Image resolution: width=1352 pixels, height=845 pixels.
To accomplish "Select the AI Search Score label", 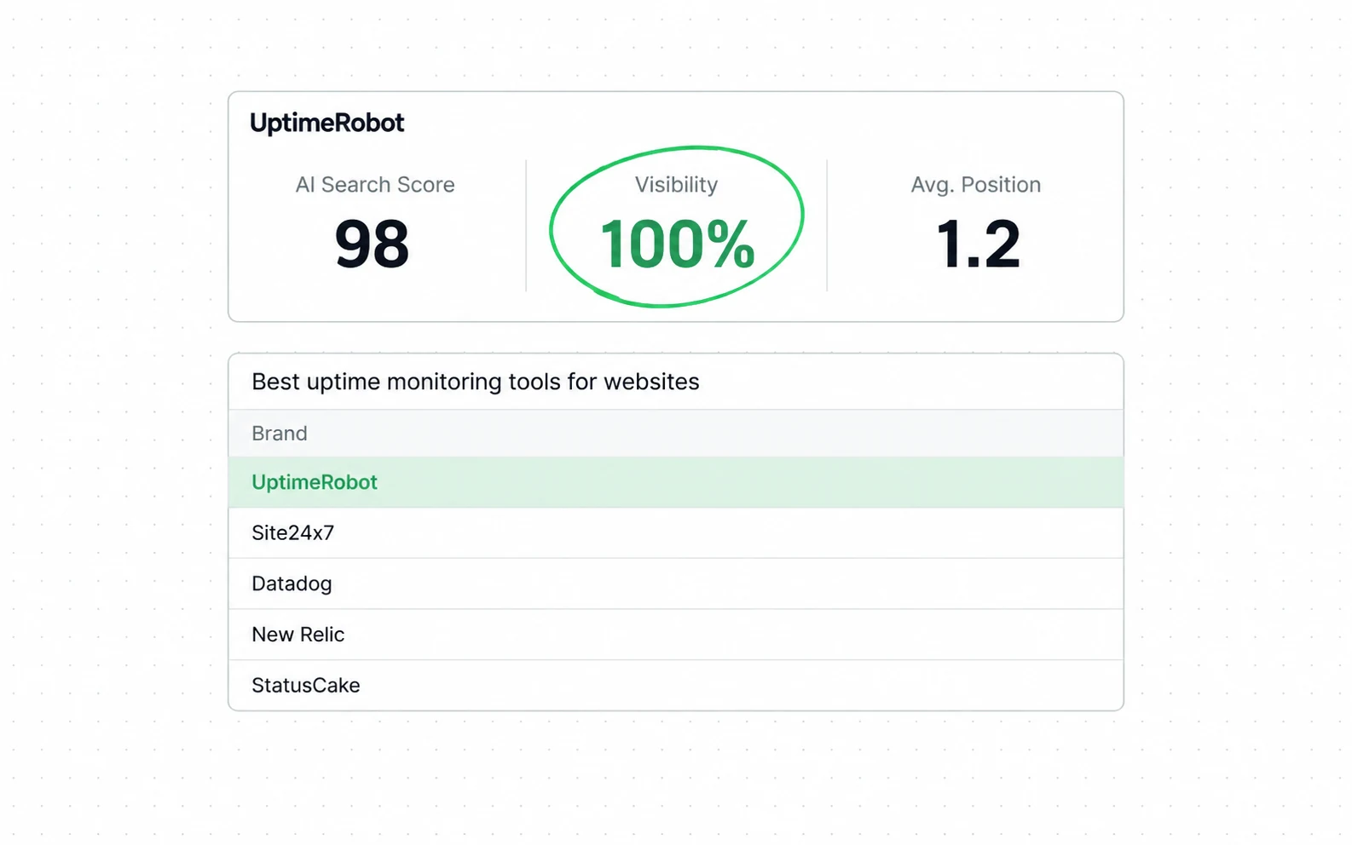I will point(375,185).
